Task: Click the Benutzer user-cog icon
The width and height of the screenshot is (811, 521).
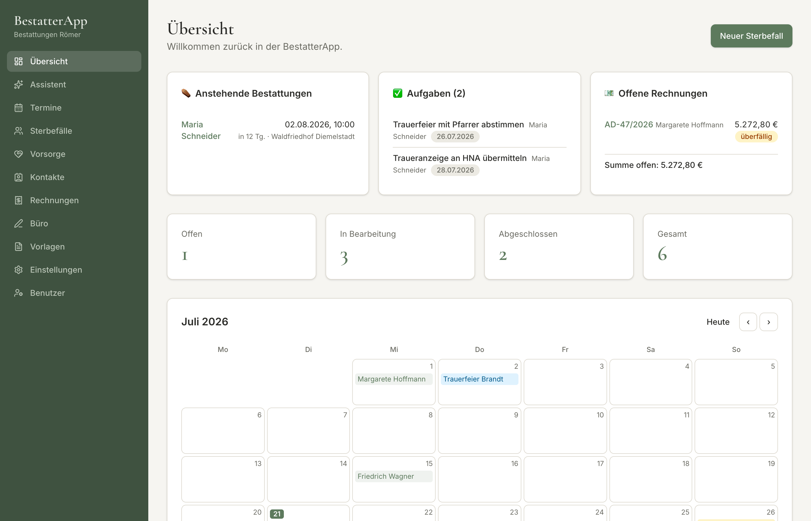Action: tap(19, 293)
